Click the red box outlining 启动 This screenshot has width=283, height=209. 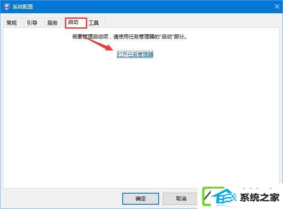(x=76, y=23)
